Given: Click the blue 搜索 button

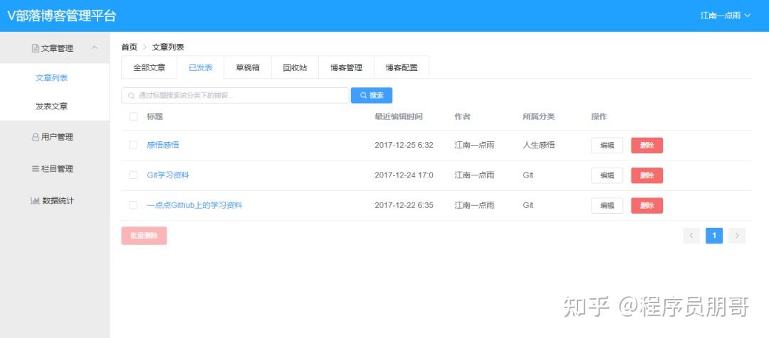Looking at the screenshot, I should (x=371, y=95).
